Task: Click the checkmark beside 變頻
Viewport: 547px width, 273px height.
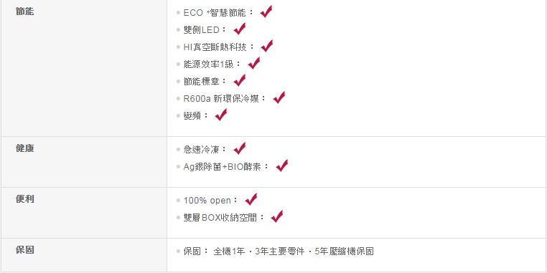Action: coord(221,114)
